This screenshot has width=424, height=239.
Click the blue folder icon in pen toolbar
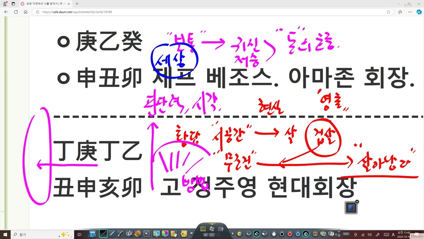(93, 234)
